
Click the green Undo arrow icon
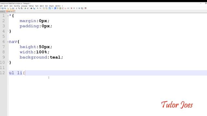pos(25,8)
